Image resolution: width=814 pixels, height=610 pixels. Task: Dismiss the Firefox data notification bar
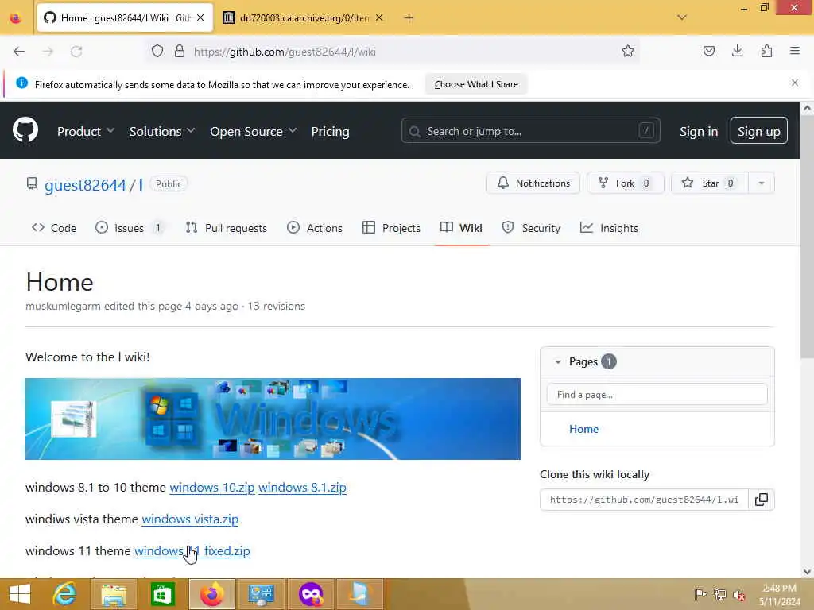click(x=795, y=83)
